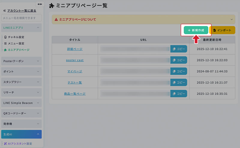Image resolution: width=240 pixels, height=148 pixels.
Task: Click the メニュー設定 hamburger icon
Action: coord(5,43)
